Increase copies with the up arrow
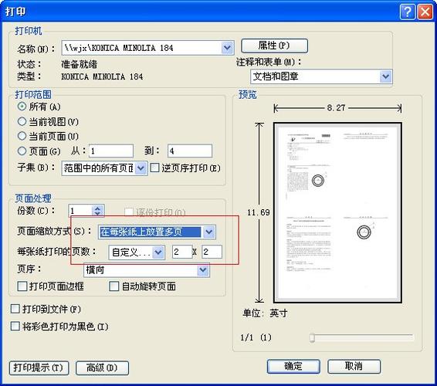This screenshot has width=437, height=386. point(97,208)
